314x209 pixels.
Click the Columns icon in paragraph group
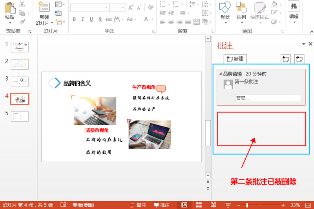point(183,13)
